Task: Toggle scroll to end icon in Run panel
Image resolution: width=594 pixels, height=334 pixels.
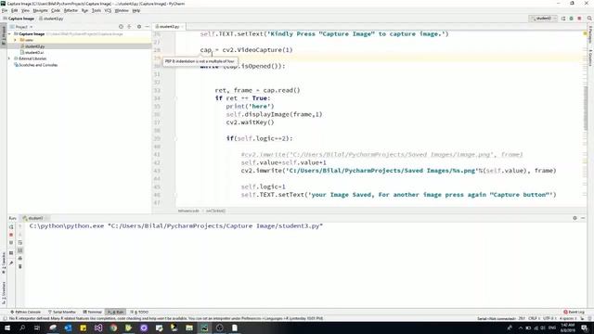Action: click(20, 250)
